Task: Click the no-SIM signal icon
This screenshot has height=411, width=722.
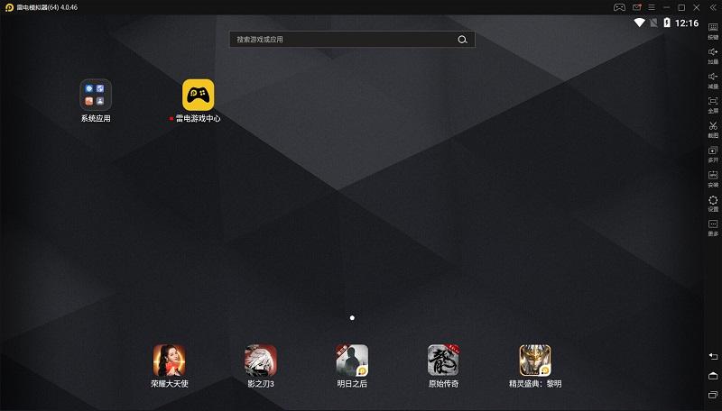Action: (653, 23)
